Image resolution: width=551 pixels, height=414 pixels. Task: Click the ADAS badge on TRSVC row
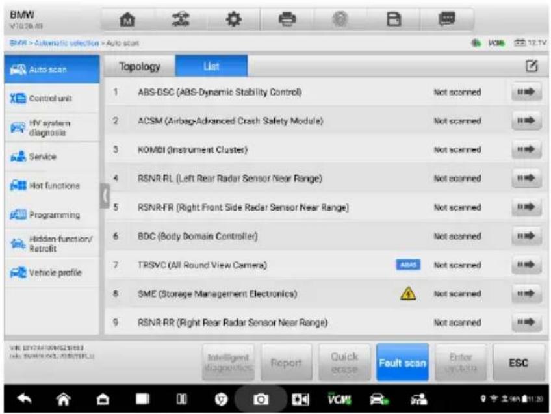408,265
